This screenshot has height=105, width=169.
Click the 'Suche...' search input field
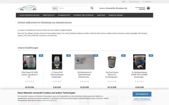tap(74, 8)
